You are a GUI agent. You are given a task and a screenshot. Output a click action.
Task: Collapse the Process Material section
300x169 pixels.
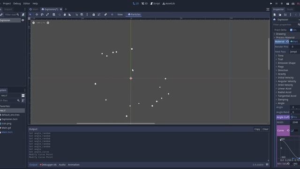(x=285, y=38)
